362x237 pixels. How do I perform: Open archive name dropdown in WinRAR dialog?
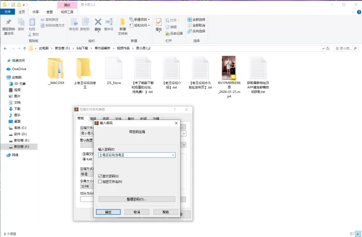tap(184, 134)
